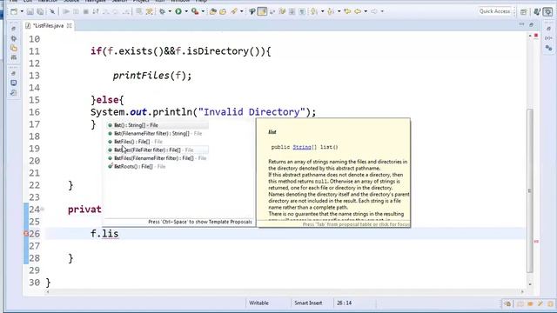Viewport: 557px width, 313px height.
Task: Expand the Previous Annotation dropdown arrow
Action: [339, 11]
